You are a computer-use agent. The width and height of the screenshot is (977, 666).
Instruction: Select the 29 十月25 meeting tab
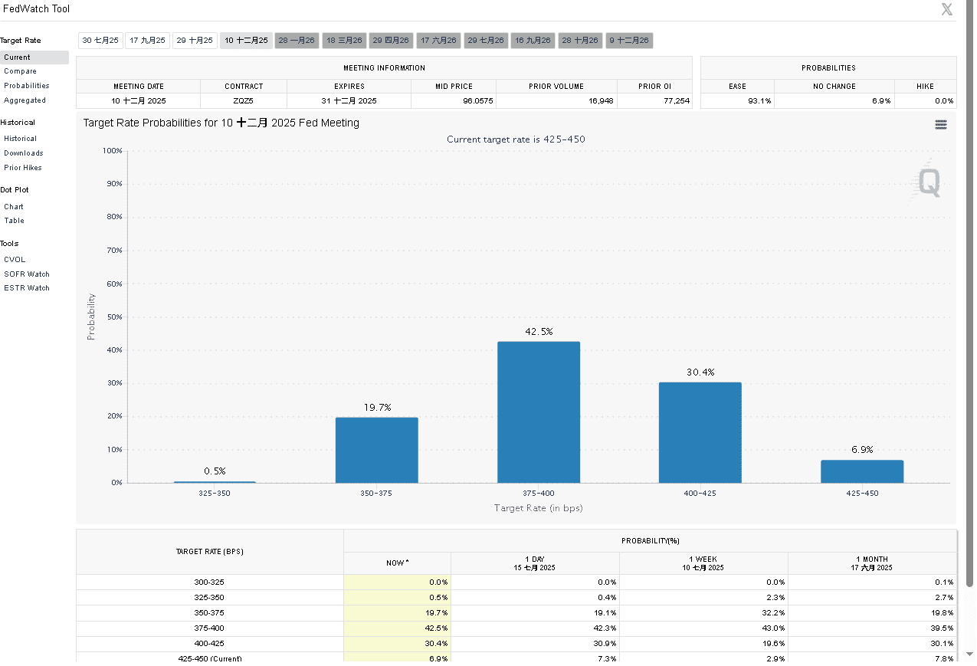click(195, 41)
